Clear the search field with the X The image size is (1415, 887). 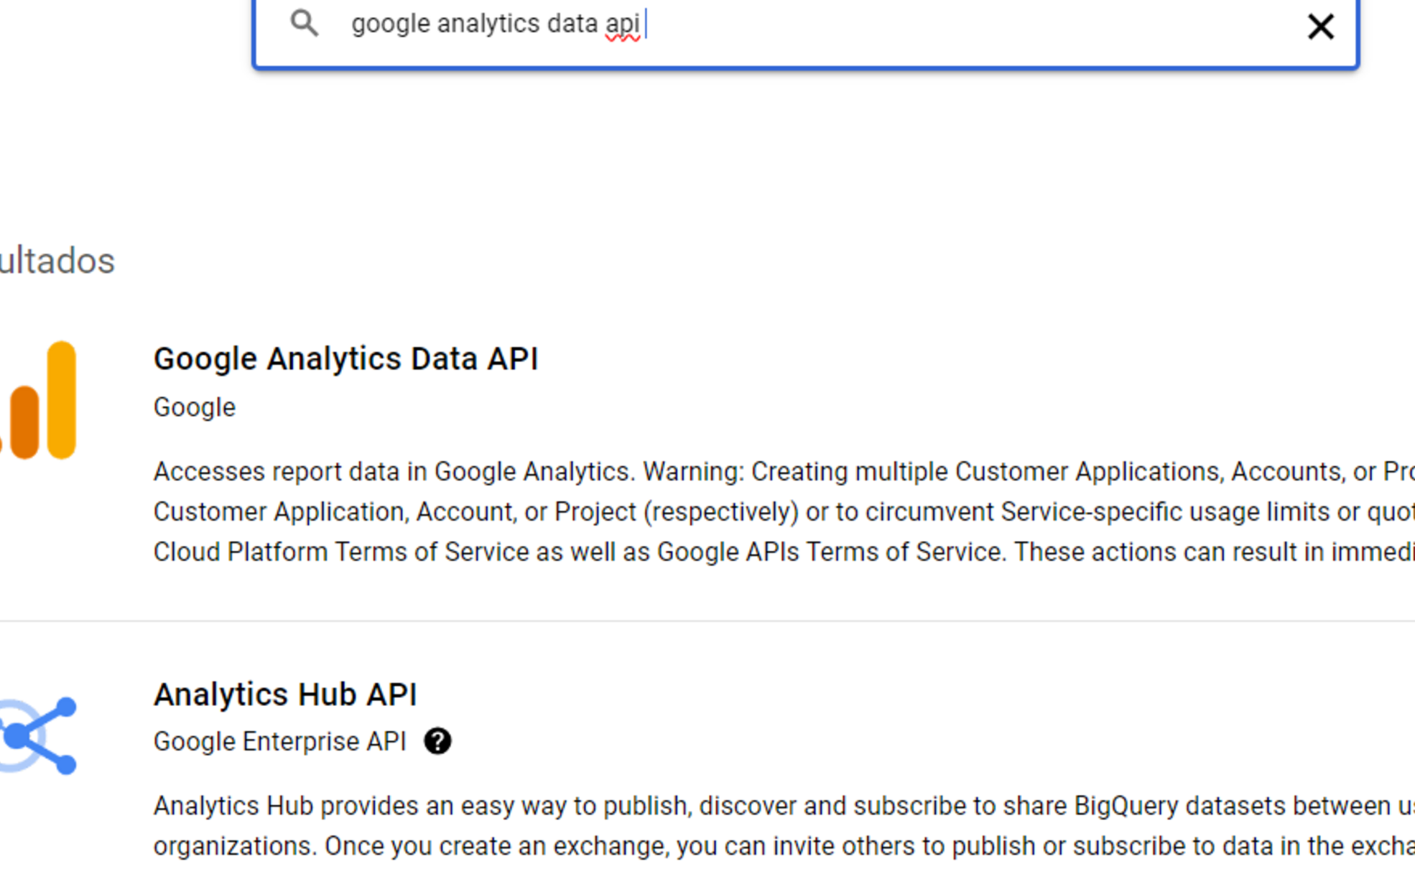point(1319,27)
